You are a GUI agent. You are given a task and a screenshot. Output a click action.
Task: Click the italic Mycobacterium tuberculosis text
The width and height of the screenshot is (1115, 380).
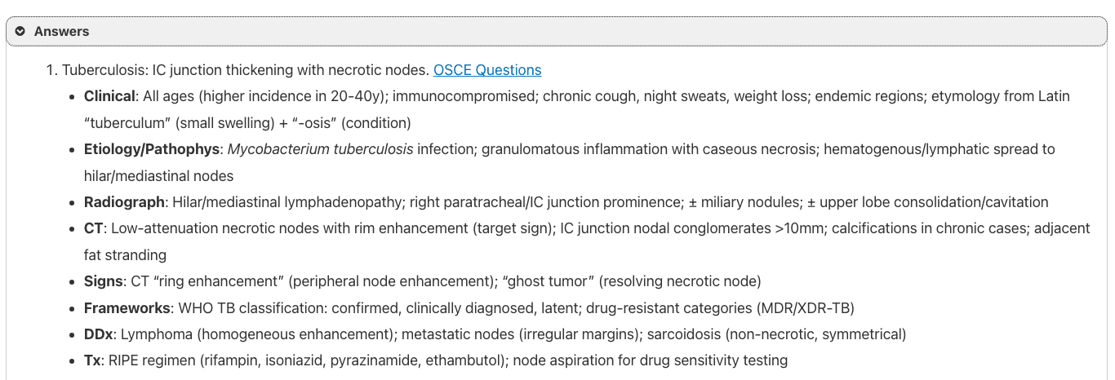tap(320, 149)
